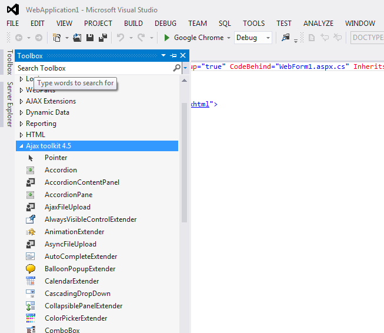The width and height of the screenshot is (384, 333).
Task: Click the New Project toolbar icon
Action: coord(57,38)
